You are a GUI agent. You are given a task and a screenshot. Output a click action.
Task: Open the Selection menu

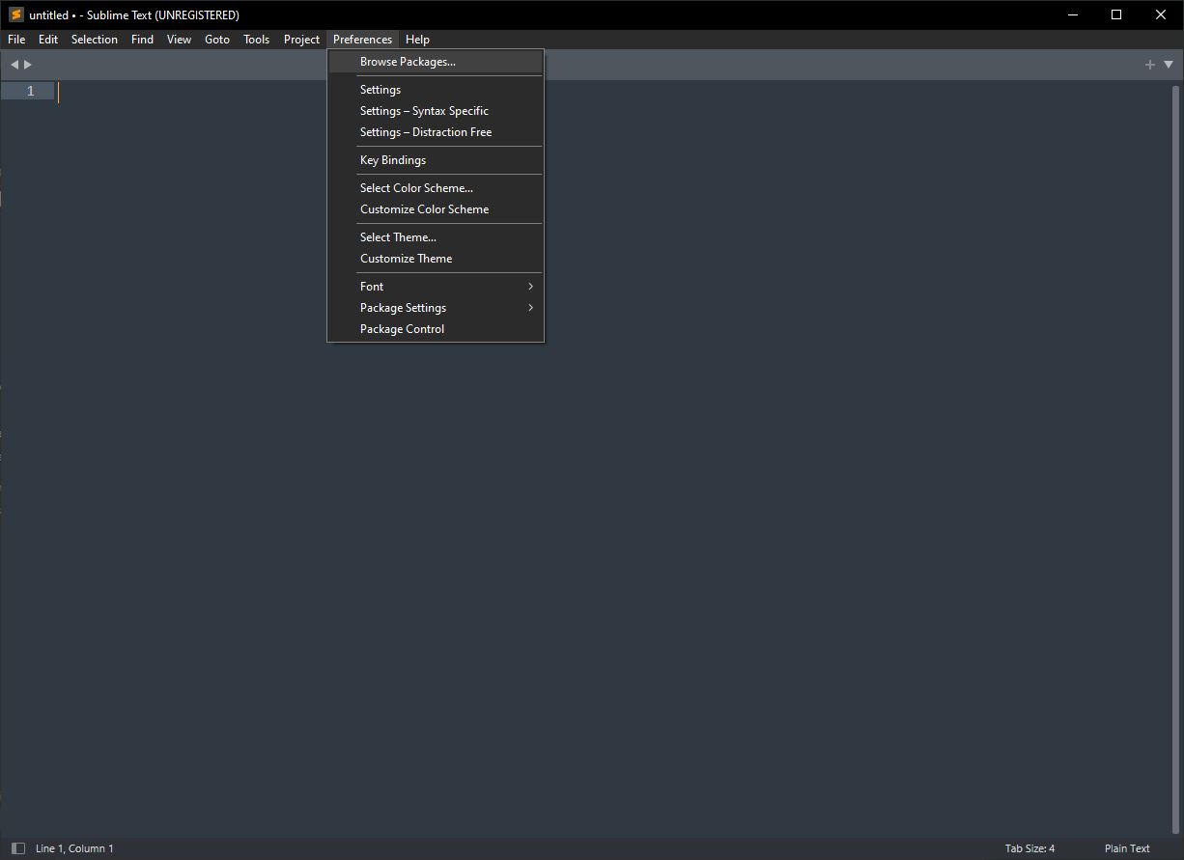click(x=95, y=40)
